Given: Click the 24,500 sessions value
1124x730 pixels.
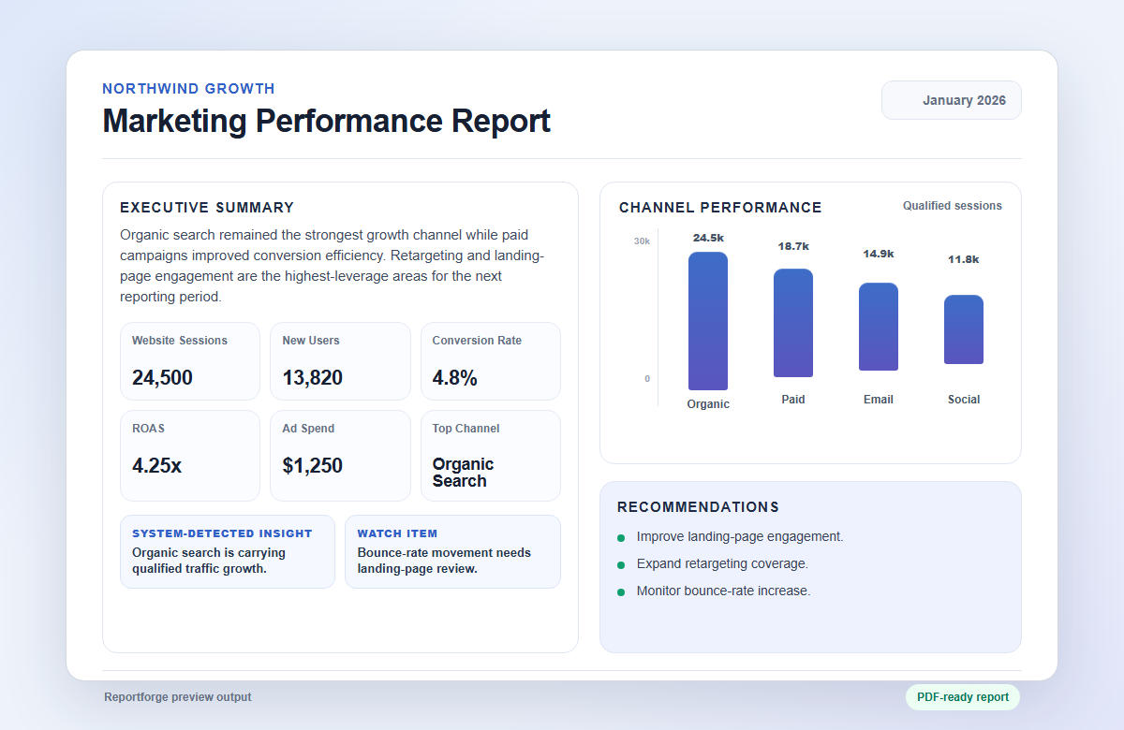Looking at the screenshot, I should tap(162, 378).
